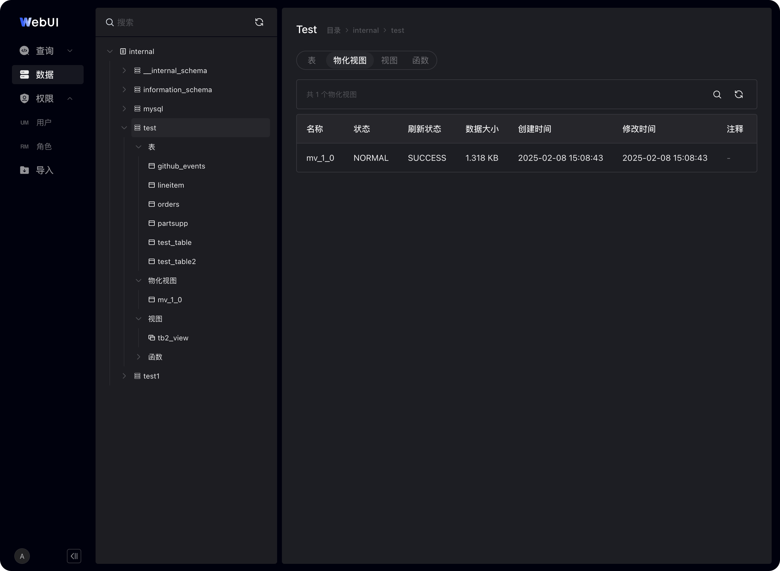Click the internal catalog icon
The width and height of the screenshot is (780, 571).
123,52
